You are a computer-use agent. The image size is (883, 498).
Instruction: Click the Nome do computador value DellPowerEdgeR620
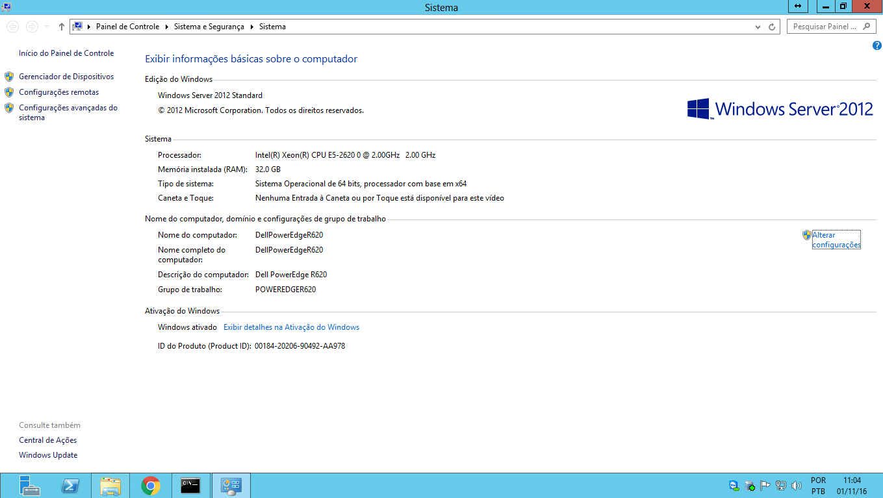[x=289, y=235]
